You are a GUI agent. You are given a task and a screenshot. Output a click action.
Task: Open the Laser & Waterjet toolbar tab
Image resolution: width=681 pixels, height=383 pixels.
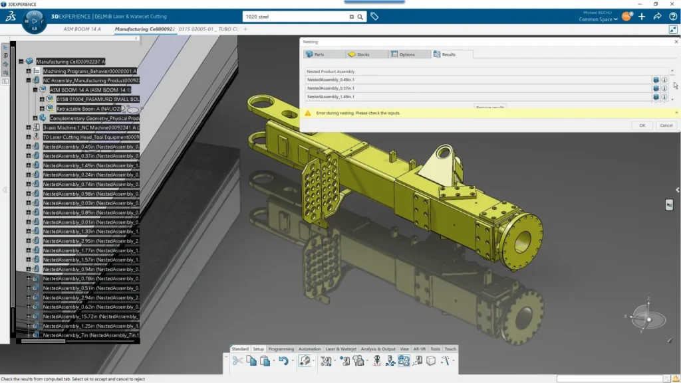340,348
